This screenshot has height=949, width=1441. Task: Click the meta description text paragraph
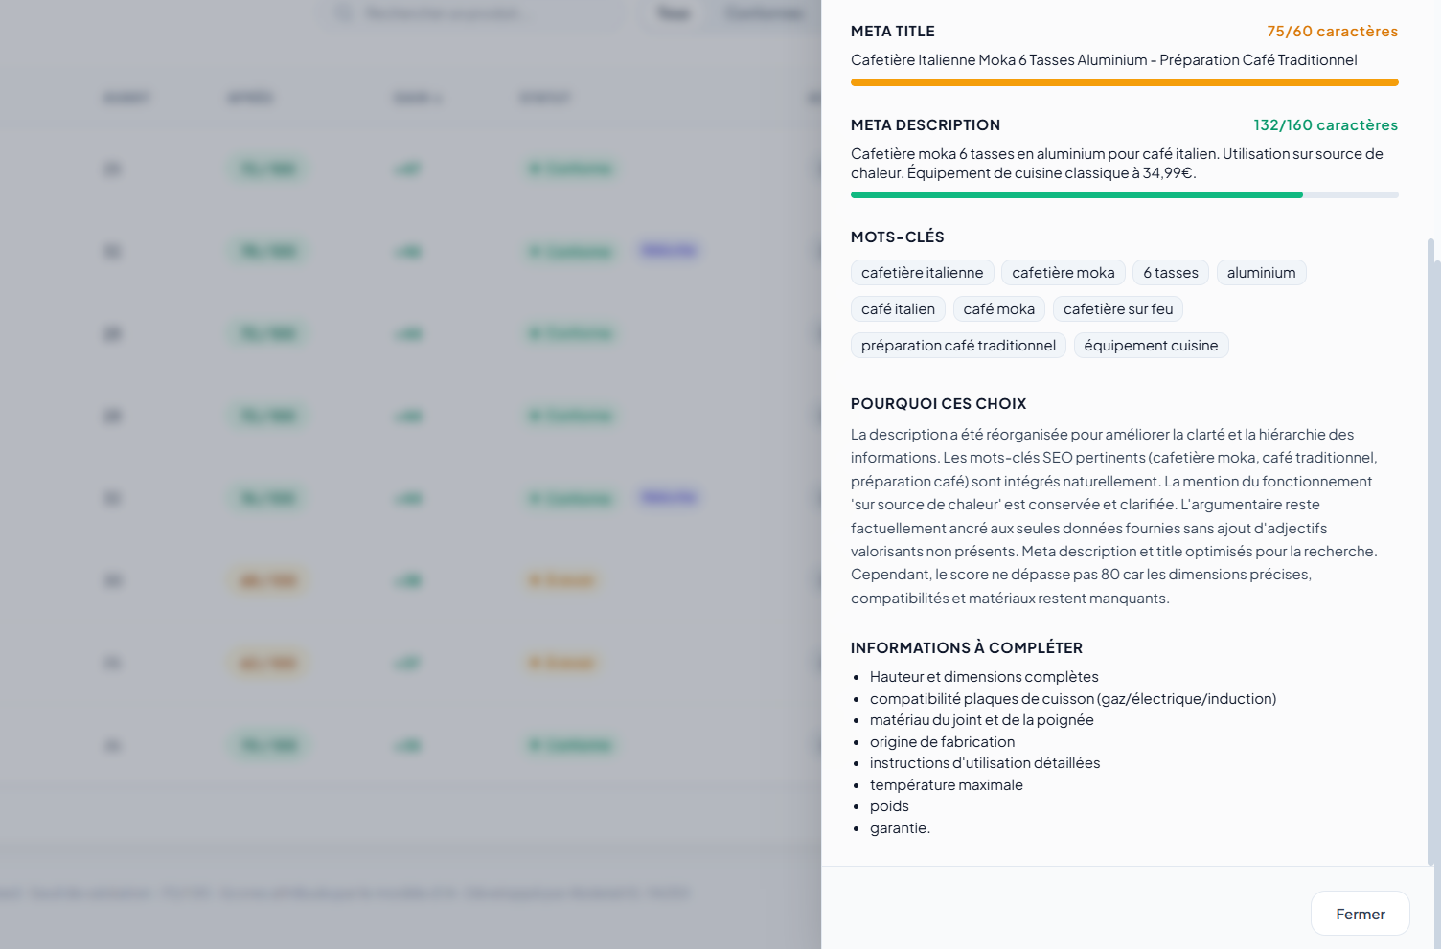pos(1117,164)
